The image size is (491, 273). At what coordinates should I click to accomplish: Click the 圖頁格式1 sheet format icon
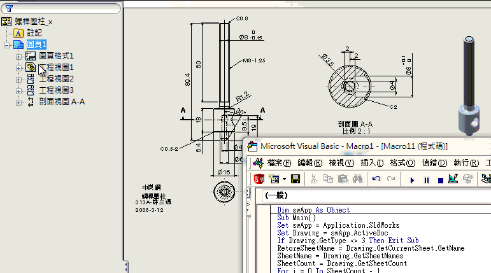31,56
